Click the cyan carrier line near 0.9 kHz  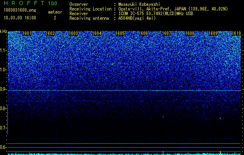coord(125,90)
